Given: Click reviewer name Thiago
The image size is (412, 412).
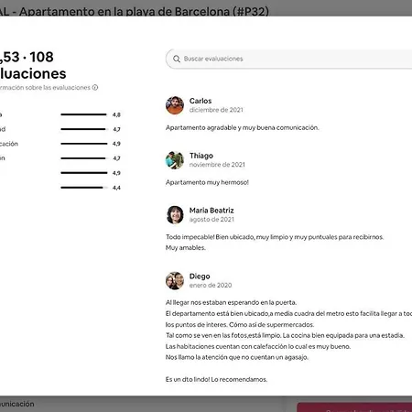Looking at the screenshot, I should pyautogui.click(x=201, y=156).
